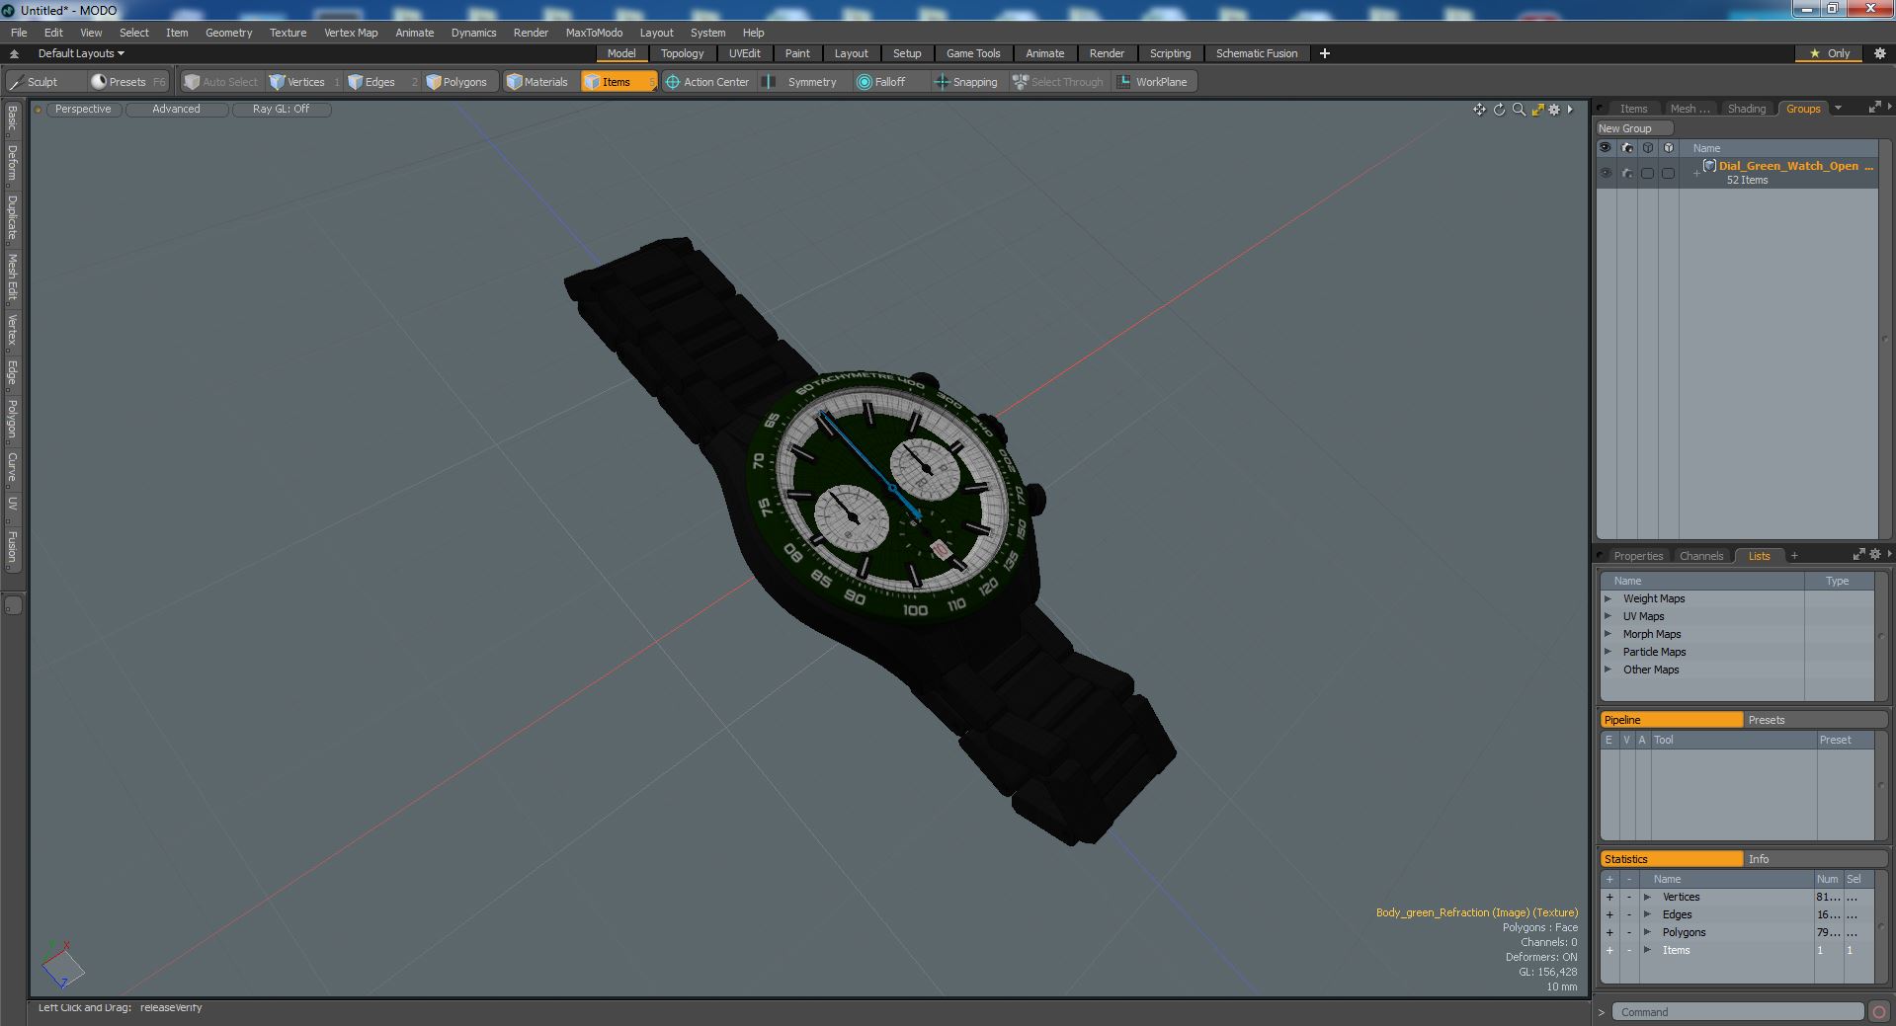Click the Ray GL: Off button
The height and width of the screenshot is (1026, 1896).
tap(281, 110)
